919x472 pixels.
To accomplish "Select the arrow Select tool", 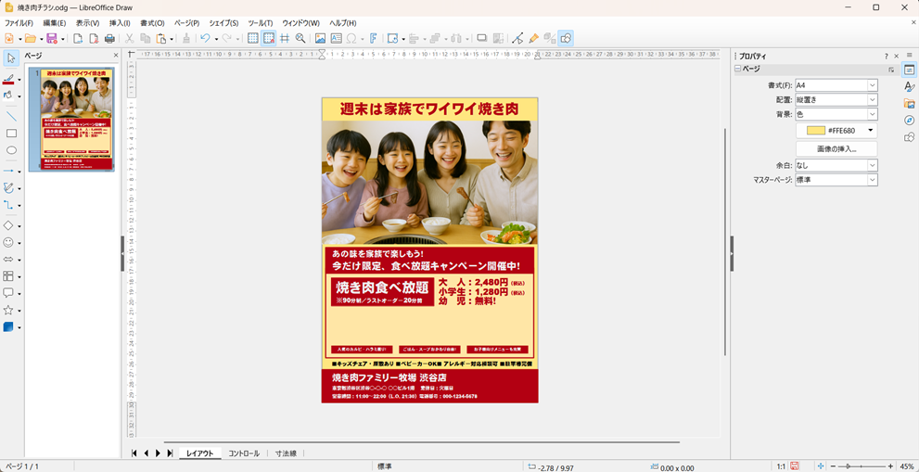I will pos(11,58).
